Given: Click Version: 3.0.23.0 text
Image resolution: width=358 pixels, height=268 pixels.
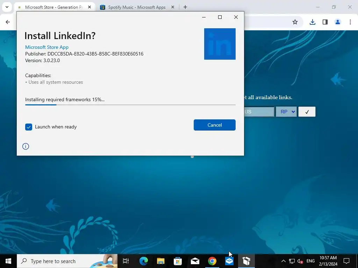Looking at the screenshot, I should click(x=42, y=60).
